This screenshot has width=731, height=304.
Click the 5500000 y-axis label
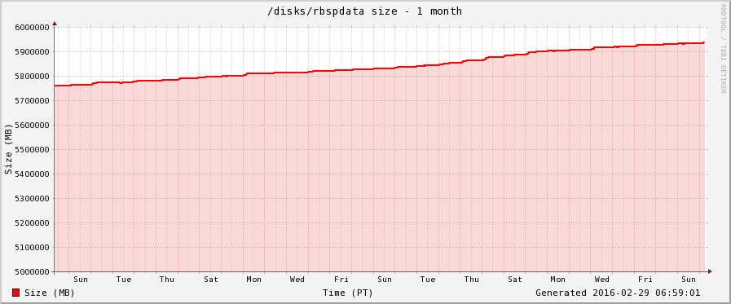coord(33,150)
